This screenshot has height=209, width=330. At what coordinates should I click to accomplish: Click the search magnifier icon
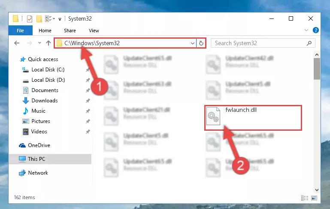click(x=309, y=43)
